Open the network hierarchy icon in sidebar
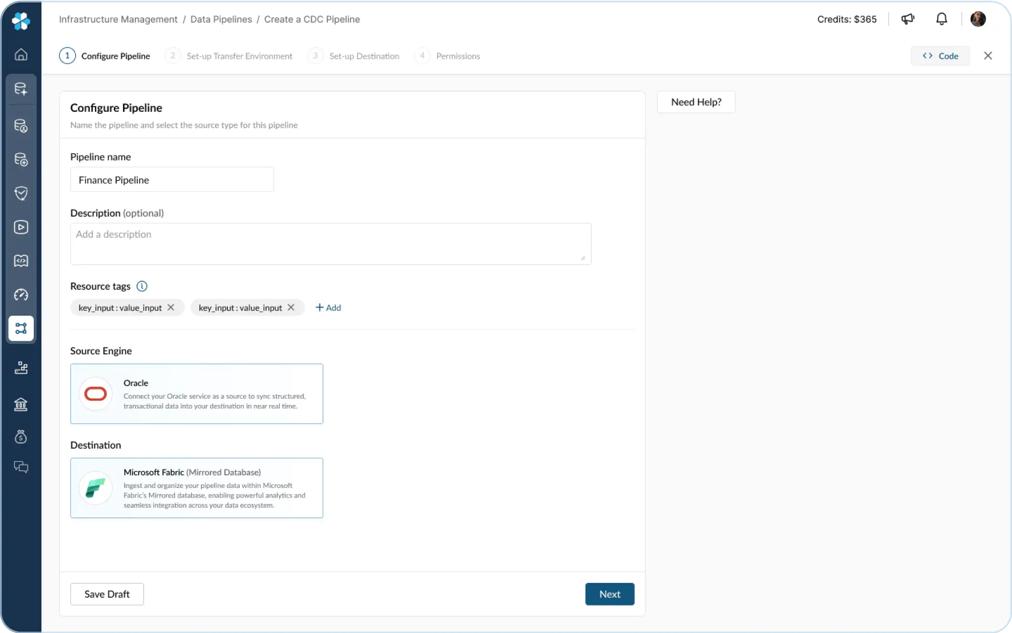 (x=21, y=368)
